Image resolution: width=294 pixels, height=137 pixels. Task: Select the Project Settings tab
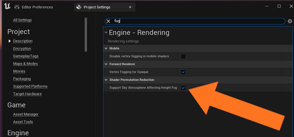point(97,7)
